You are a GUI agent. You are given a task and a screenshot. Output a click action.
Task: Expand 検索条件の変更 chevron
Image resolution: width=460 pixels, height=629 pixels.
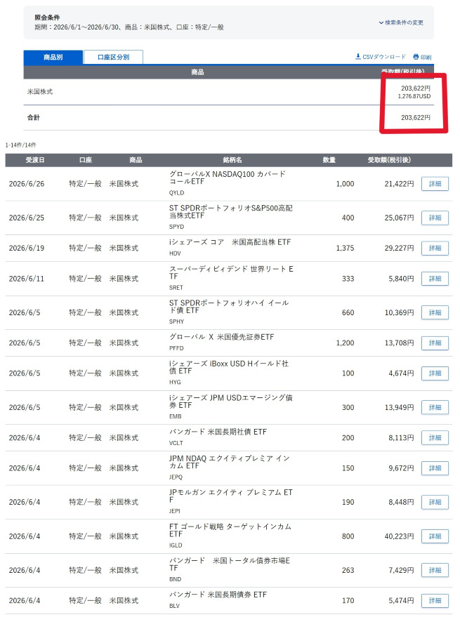(x=381, y=22)
